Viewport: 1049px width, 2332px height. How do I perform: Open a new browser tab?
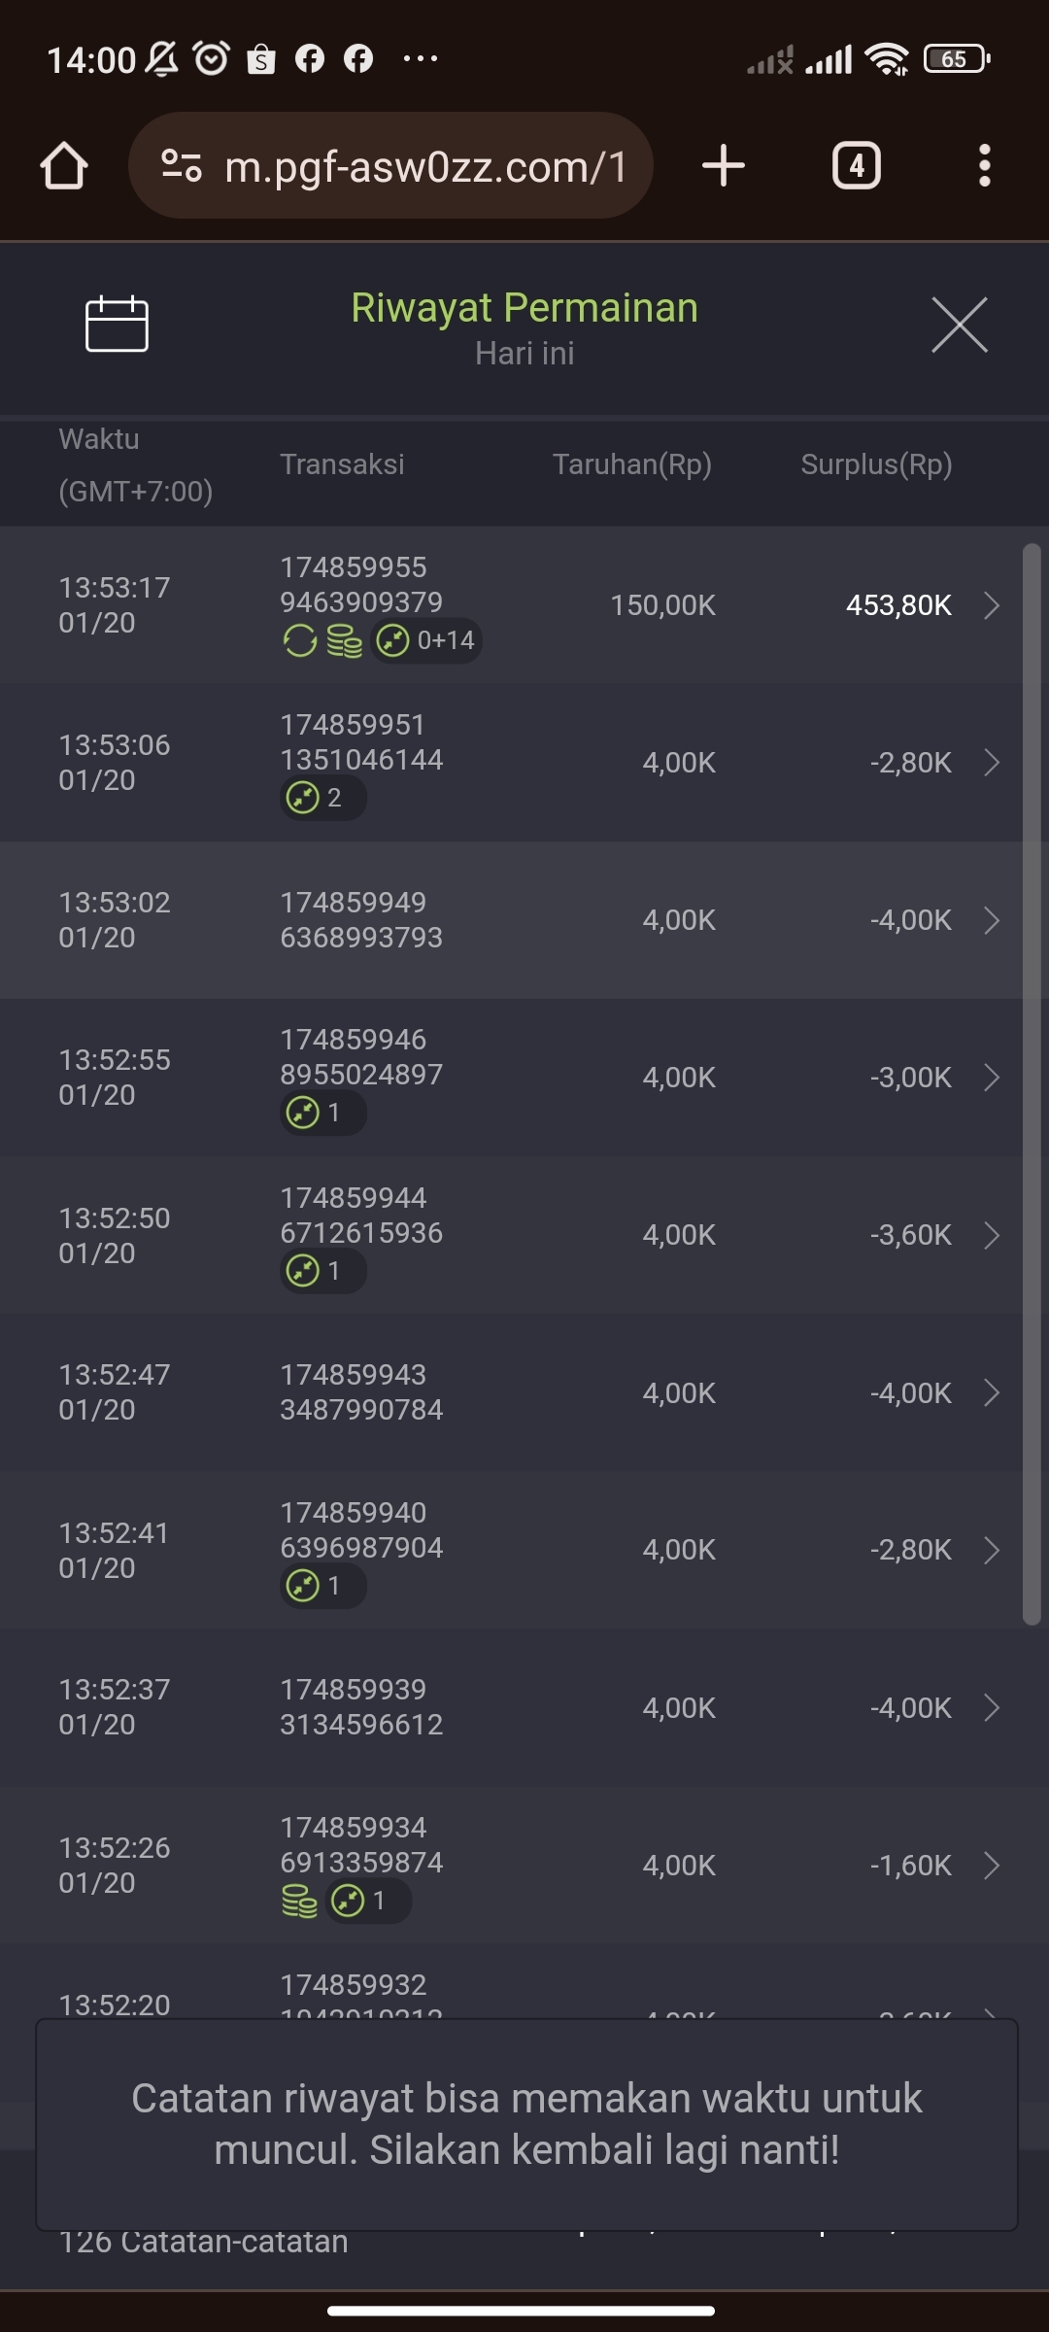coord(724,166)
